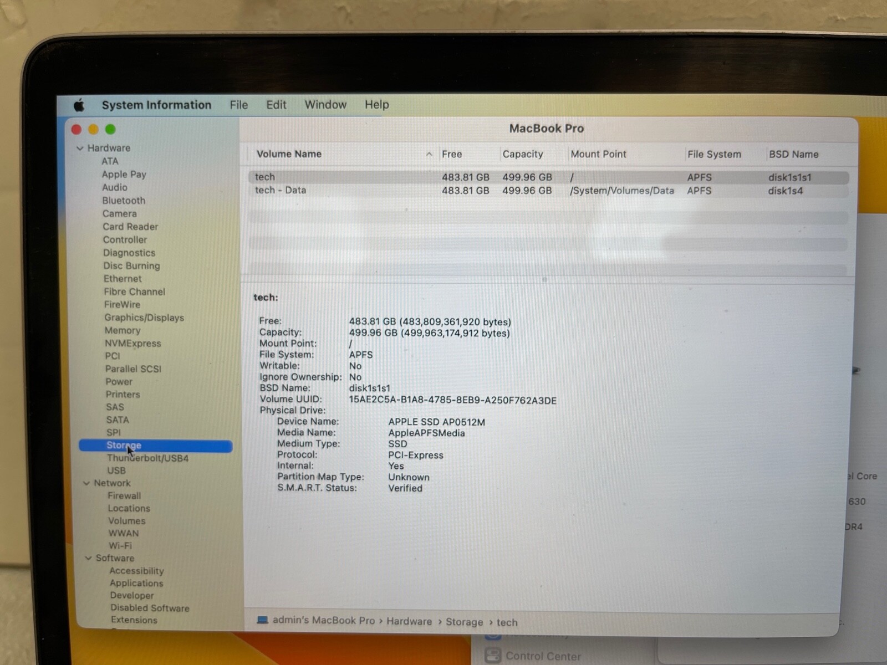Select FireWire in the sidebar

(122, 304)
